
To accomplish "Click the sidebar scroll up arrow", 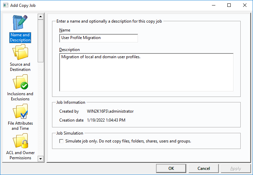I will pyautogui.click(x=40, y=17).
